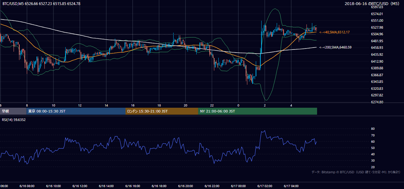Click price axis label 6597.03
Viewport: 404px width, 189px height.
click(x=377, y=7)
